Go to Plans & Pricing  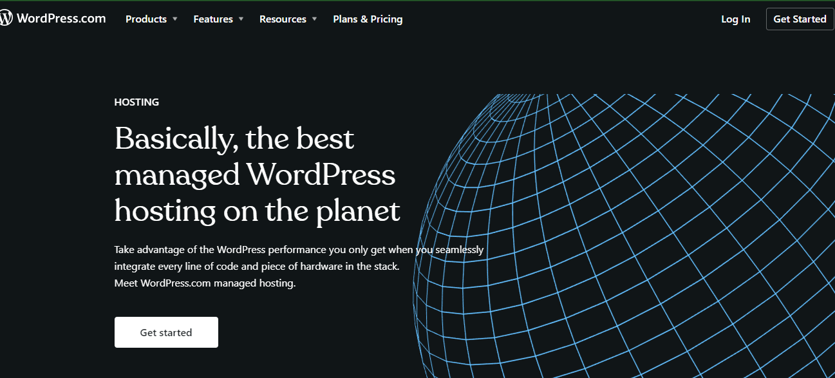368,19
